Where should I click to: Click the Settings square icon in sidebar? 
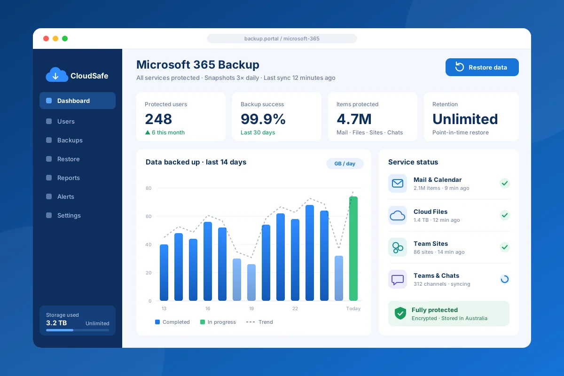(x=49, y=215)
